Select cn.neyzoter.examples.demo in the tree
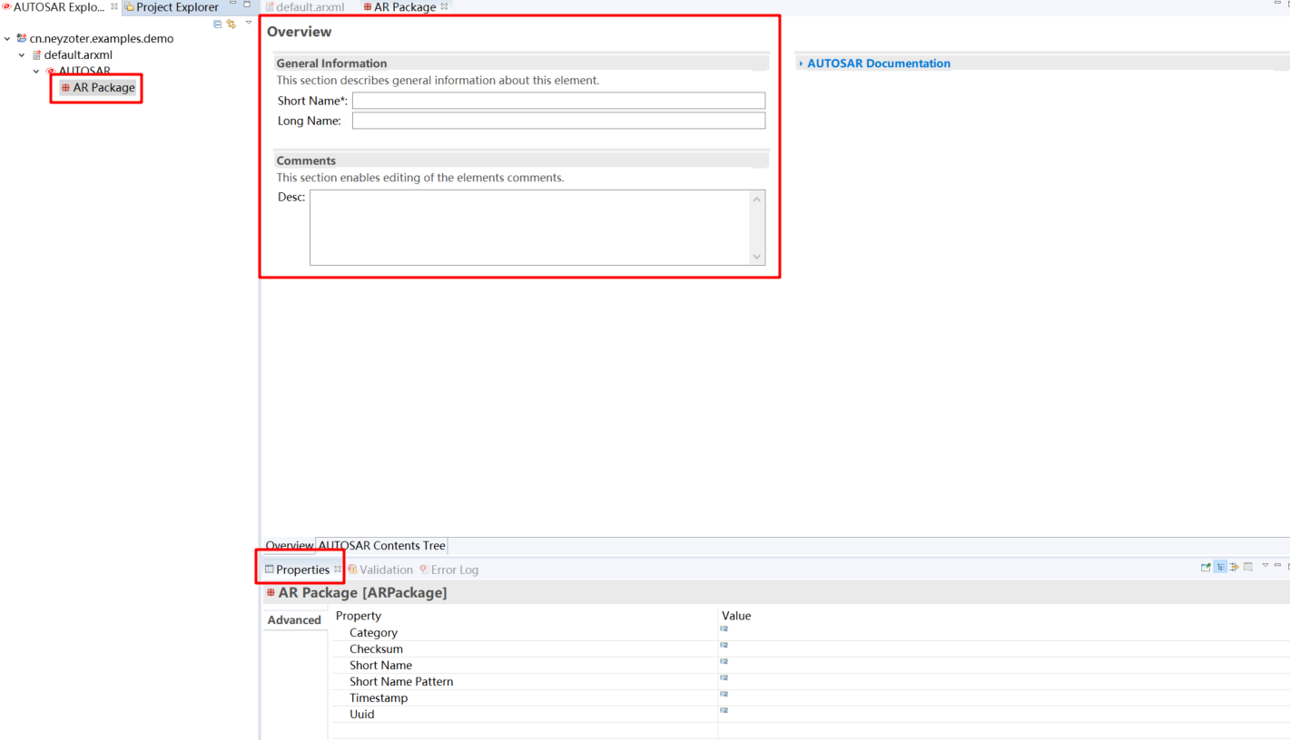 [x=101, y=39]
